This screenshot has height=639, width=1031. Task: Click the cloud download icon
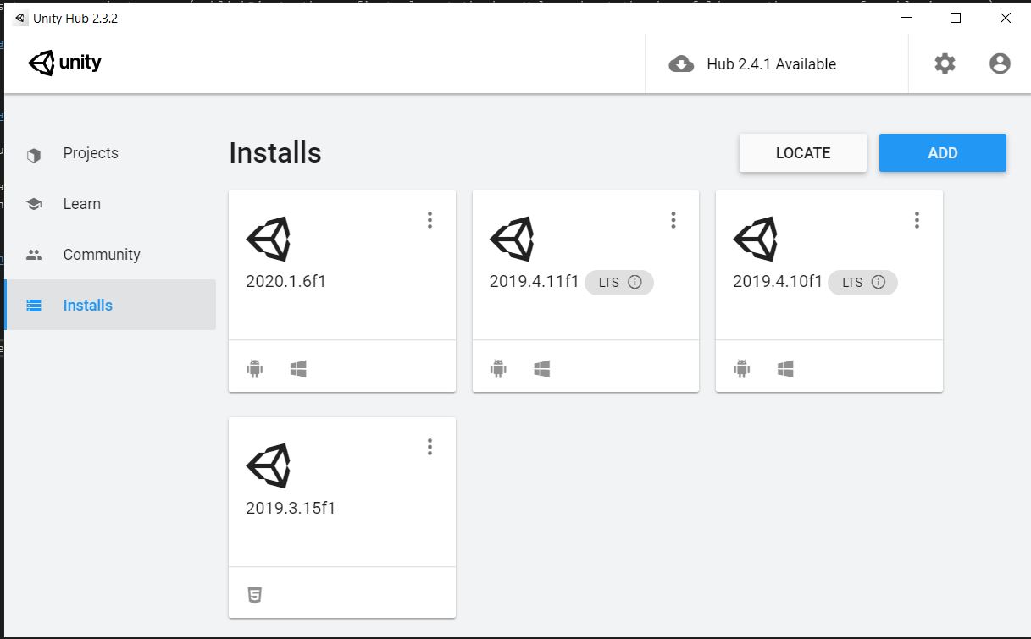681,64
